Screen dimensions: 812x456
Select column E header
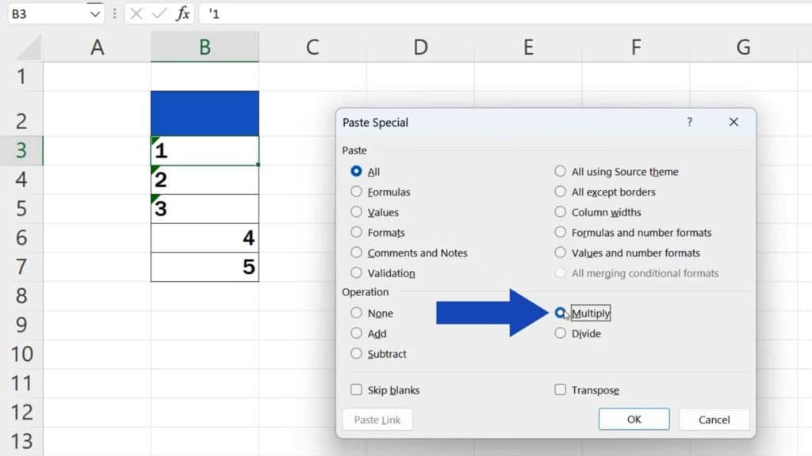point(528,47)
